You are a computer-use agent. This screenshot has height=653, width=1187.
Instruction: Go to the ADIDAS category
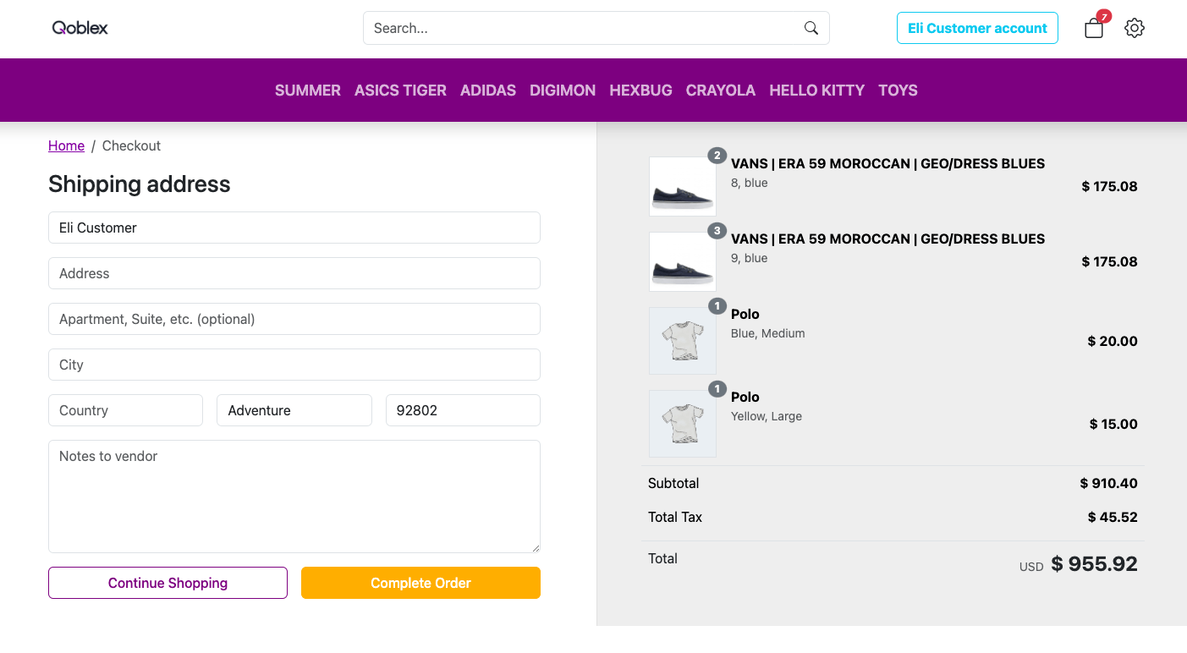click(x=488, y=91)
